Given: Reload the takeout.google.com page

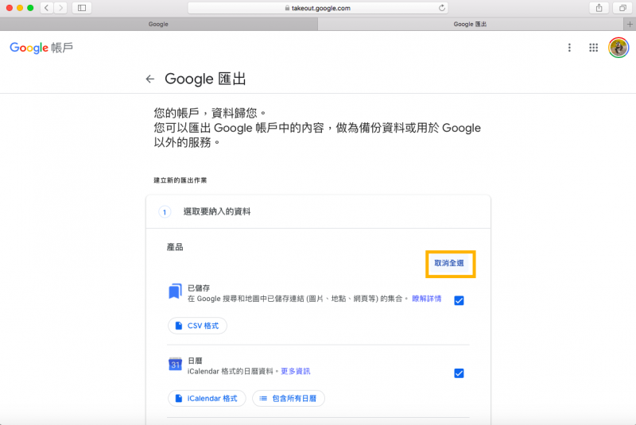Looking at the screenshot, I should pyautogui.click(x=442, y=8).
